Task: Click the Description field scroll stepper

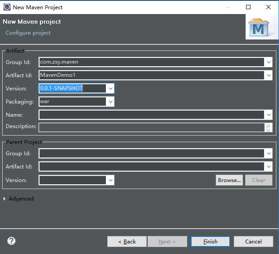Action: click(x=268, y=127)
